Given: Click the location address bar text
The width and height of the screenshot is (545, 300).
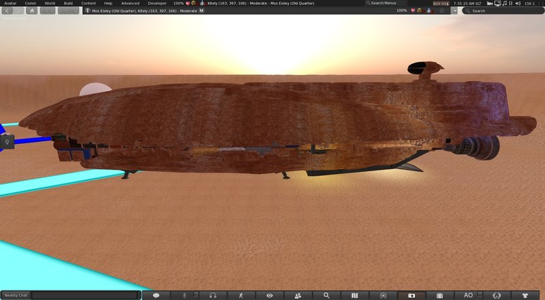Looking at the screenshot, I should [144, 11].
